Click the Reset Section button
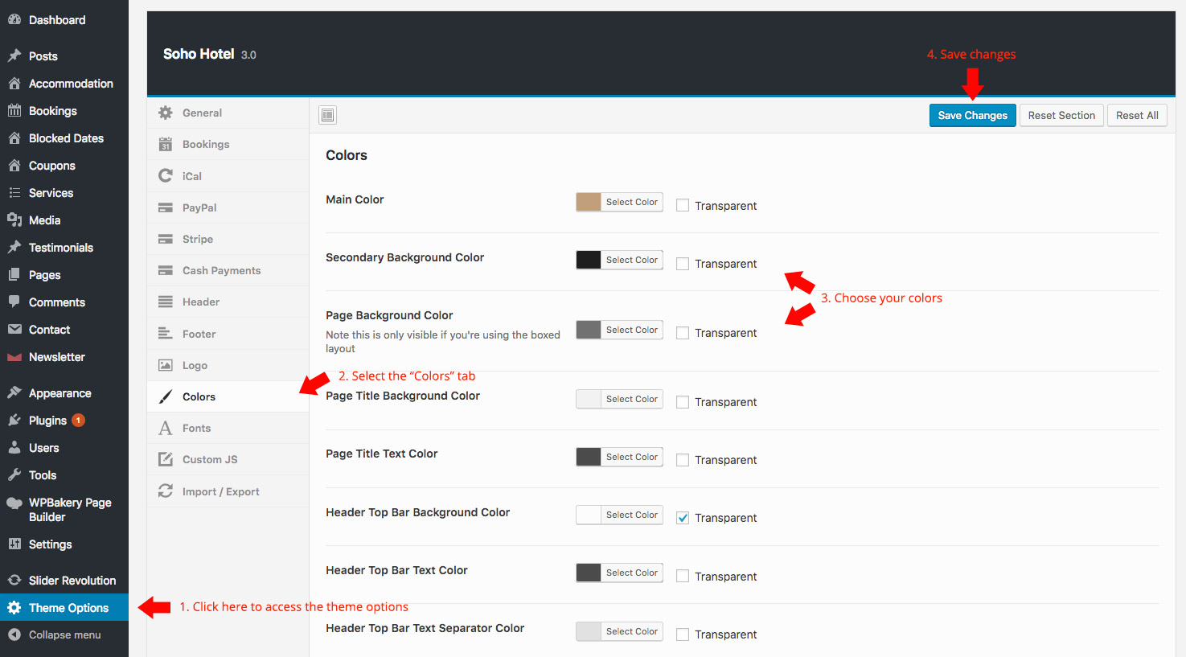The width and height of the screenshot is (1186, 657). coord(1061,115)
